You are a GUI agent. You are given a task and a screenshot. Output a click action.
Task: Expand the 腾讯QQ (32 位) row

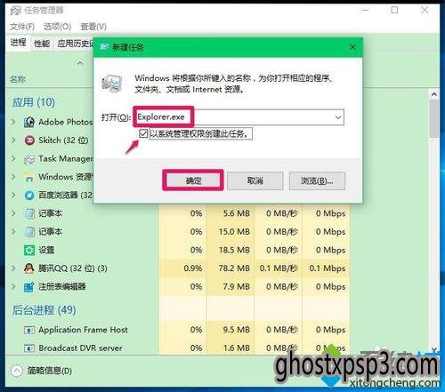(13, 268)
